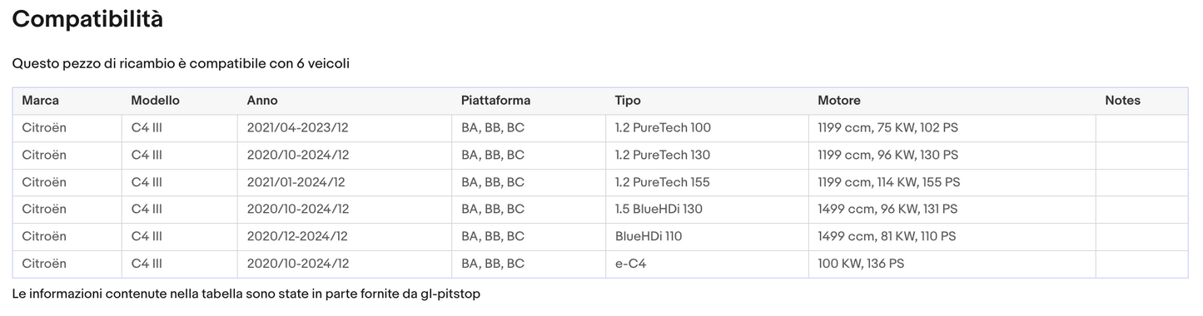Click the 100 KW, 136 PS engine cell
Image resolution: width=1203 pixels, height=316 pixels.
pyautogui.click(x=952, y=264)
